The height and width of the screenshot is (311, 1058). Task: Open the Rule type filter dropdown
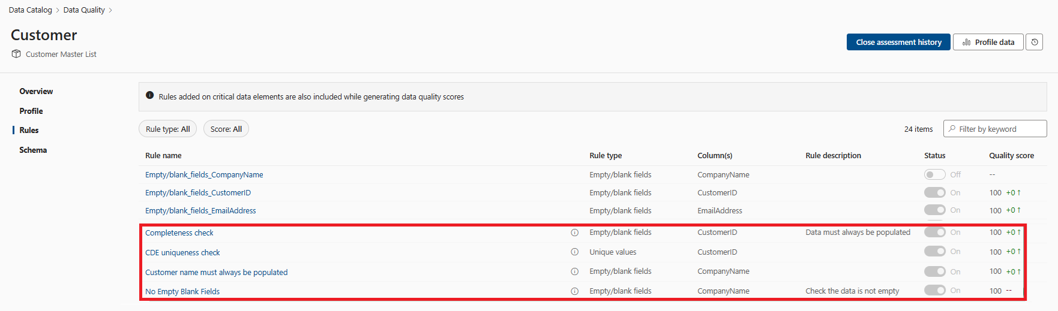167,129
